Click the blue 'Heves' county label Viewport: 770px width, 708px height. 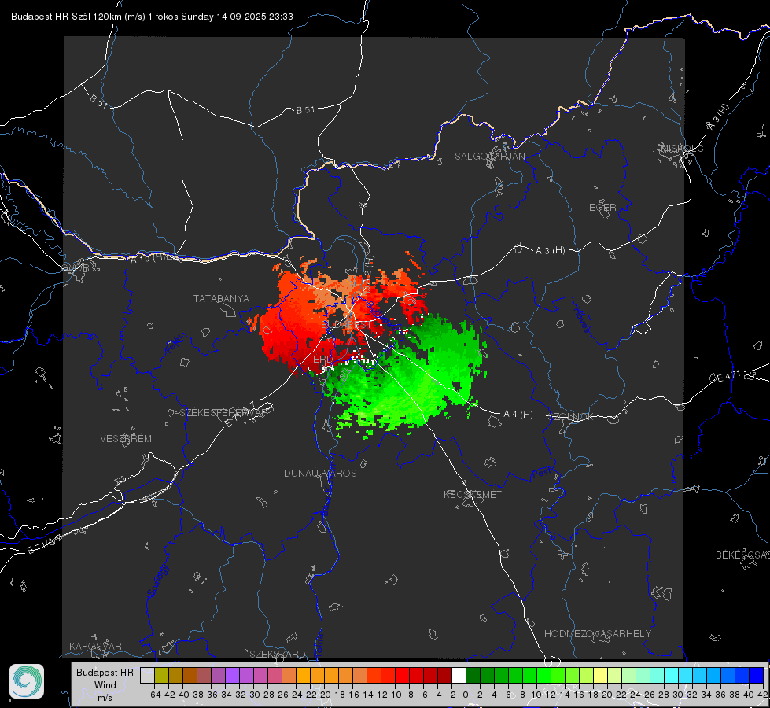point(581,320)
